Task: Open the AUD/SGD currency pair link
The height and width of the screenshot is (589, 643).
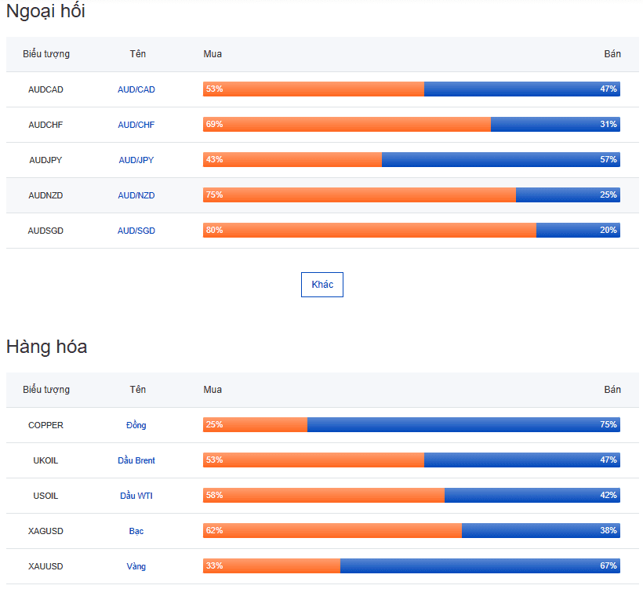Action: pos(136,231)
